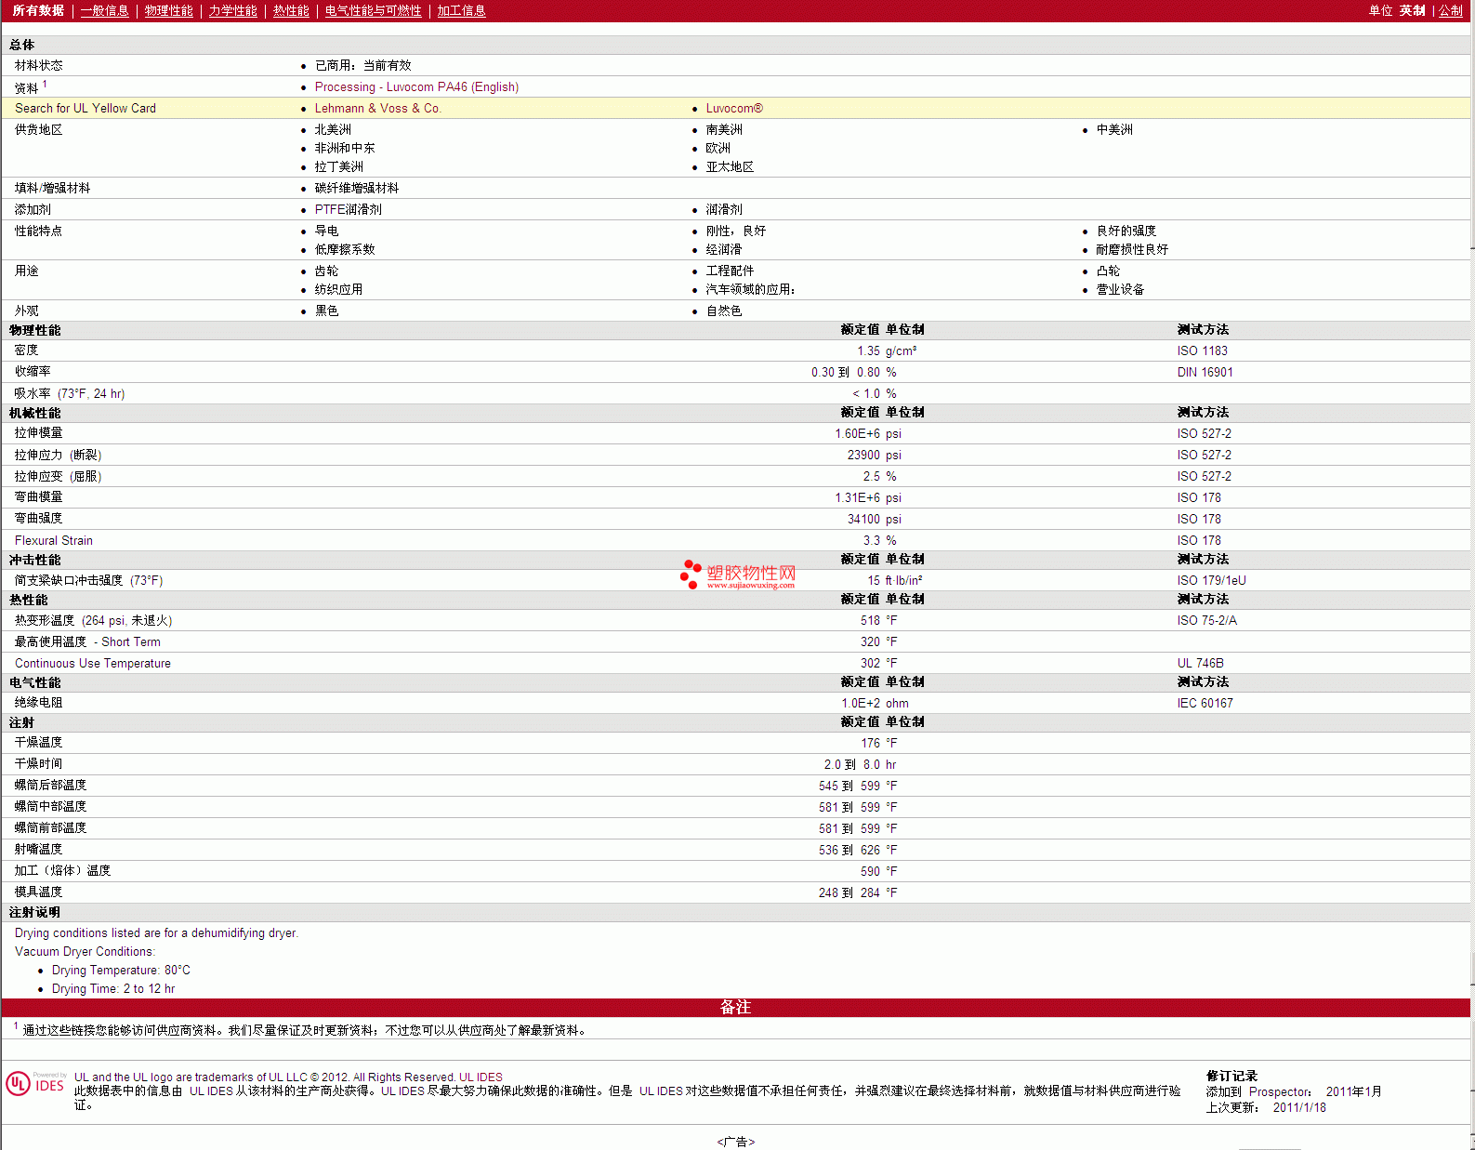The height and width of the screenshot is (1150, 1475).
Task: Click the DIN 16901 test method
Action: (x=1205, y=372)
